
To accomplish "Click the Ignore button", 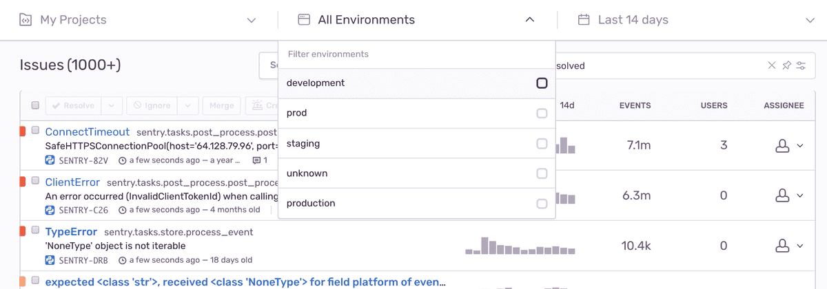I will click(152, 106).
